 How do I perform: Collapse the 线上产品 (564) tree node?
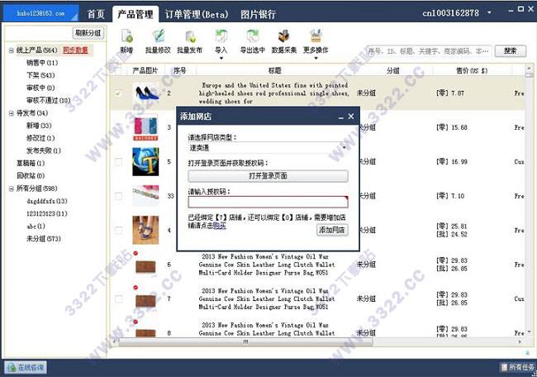click(12, 50)
